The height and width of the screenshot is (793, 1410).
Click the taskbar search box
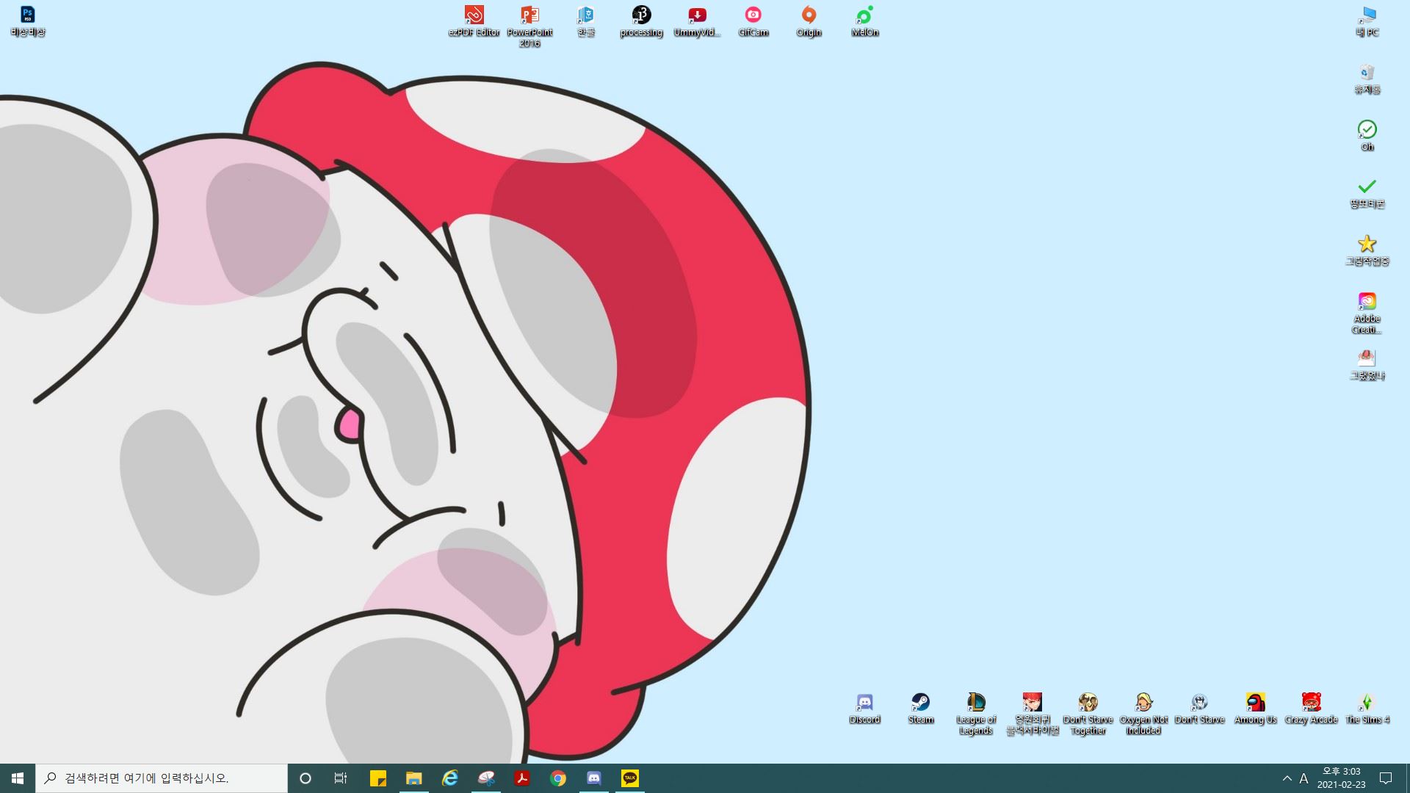coord(162,778)
